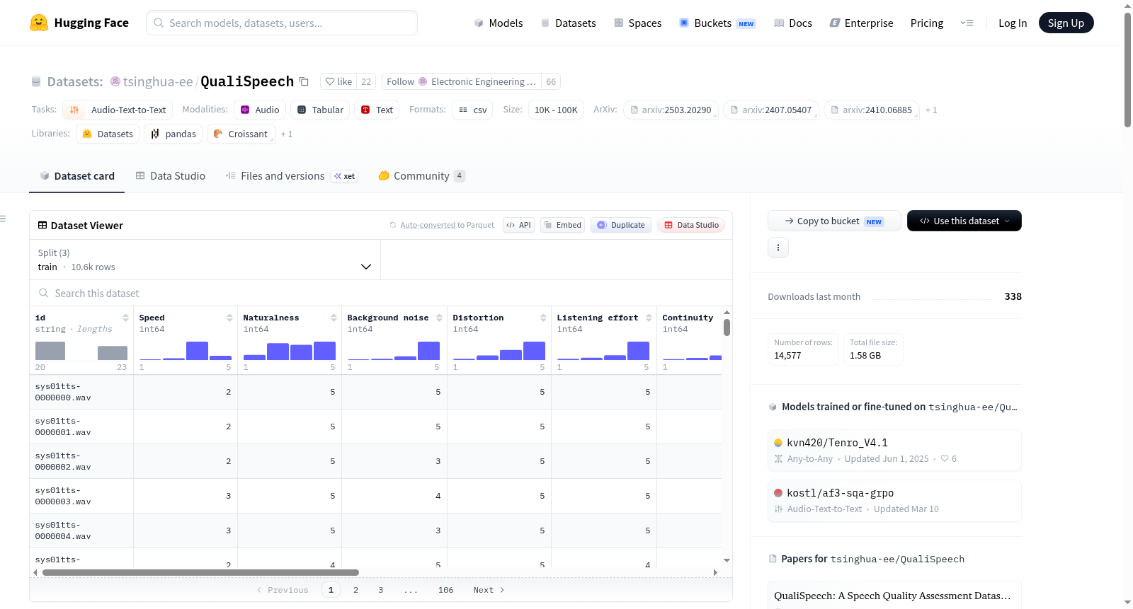
Task: Switch to the Data Studio tab
Action: (x=171, y=175)
